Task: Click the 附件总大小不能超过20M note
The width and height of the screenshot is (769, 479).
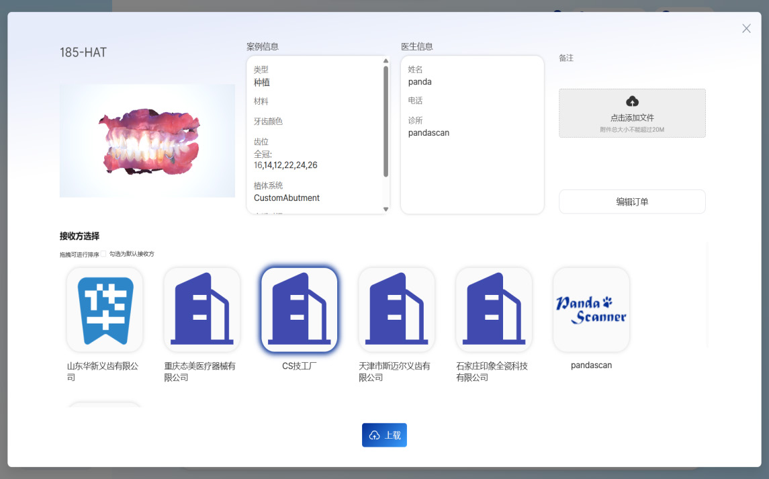Action: click(x=632, y=130)
